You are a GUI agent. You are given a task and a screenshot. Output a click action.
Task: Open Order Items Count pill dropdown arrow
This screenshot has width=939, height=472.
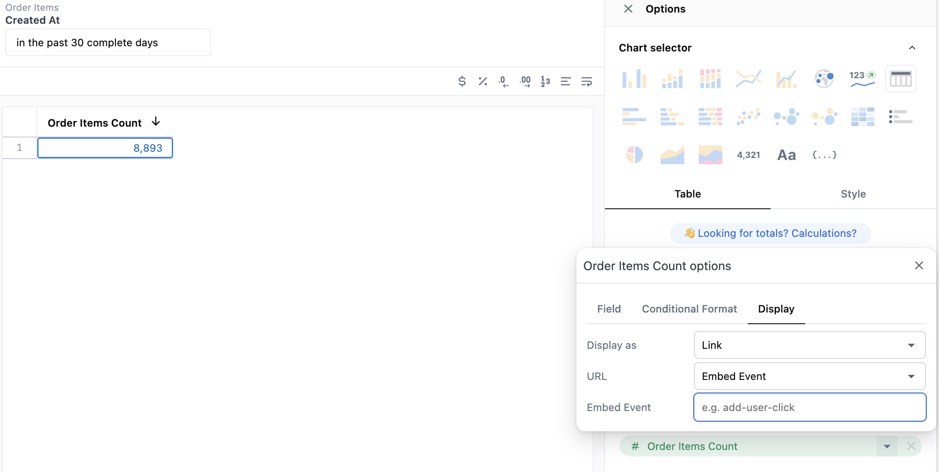click(887, 446)
